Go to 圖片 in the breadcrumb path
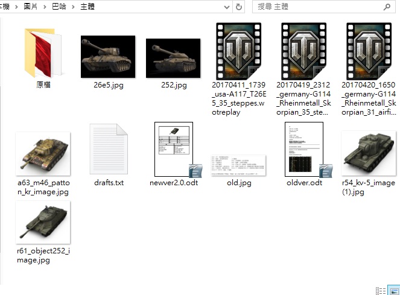The width and height of the screenshot is (400, 295). 30,7
